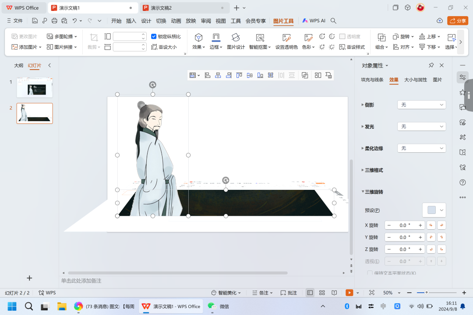Viewport: 473px width, 315px height.
Task: Click the align right icon in floating toolbar
Action: click(229, 75)
